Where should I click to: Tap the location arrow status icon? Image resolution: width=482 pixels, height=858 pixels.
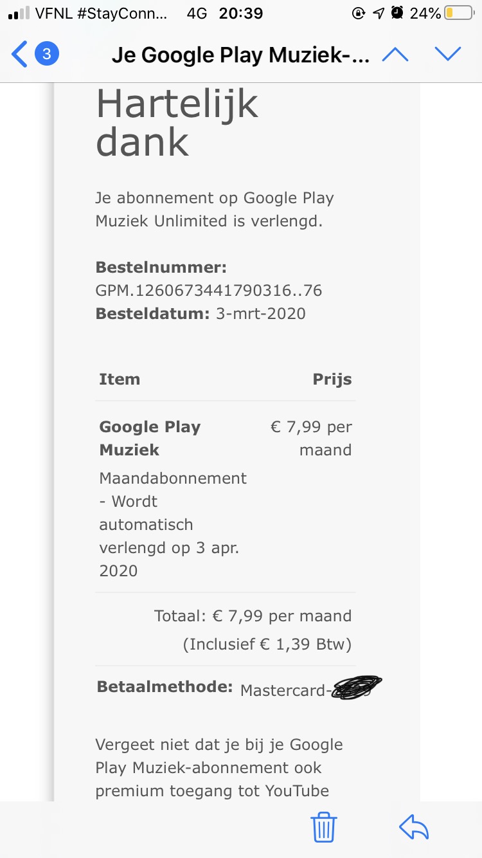(x=379, y=14)
